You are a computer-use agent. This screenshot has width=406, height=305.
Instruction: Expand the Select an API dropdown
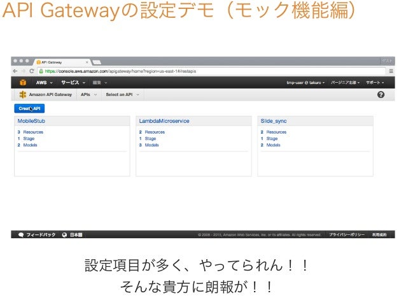point(122,95)
